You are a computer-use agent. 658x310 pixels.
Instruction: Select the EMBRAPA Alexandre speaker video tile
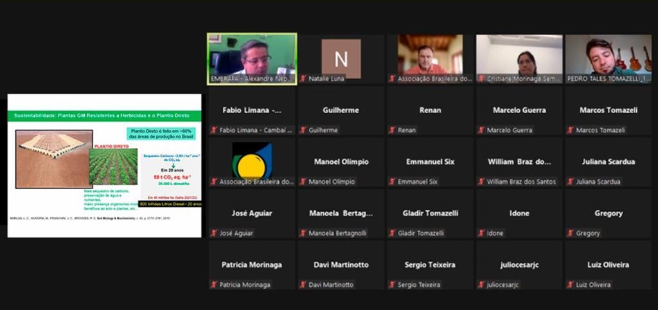pos(252,59)
